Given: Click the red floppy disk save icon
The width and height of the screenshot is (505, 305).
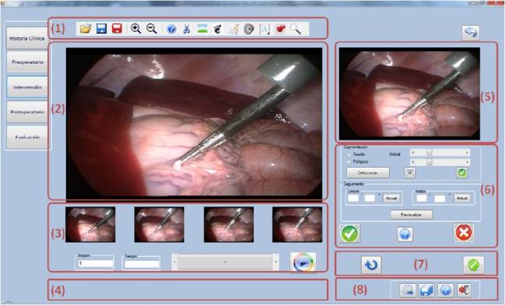Looking at the screenshot, I should [117, 29].
